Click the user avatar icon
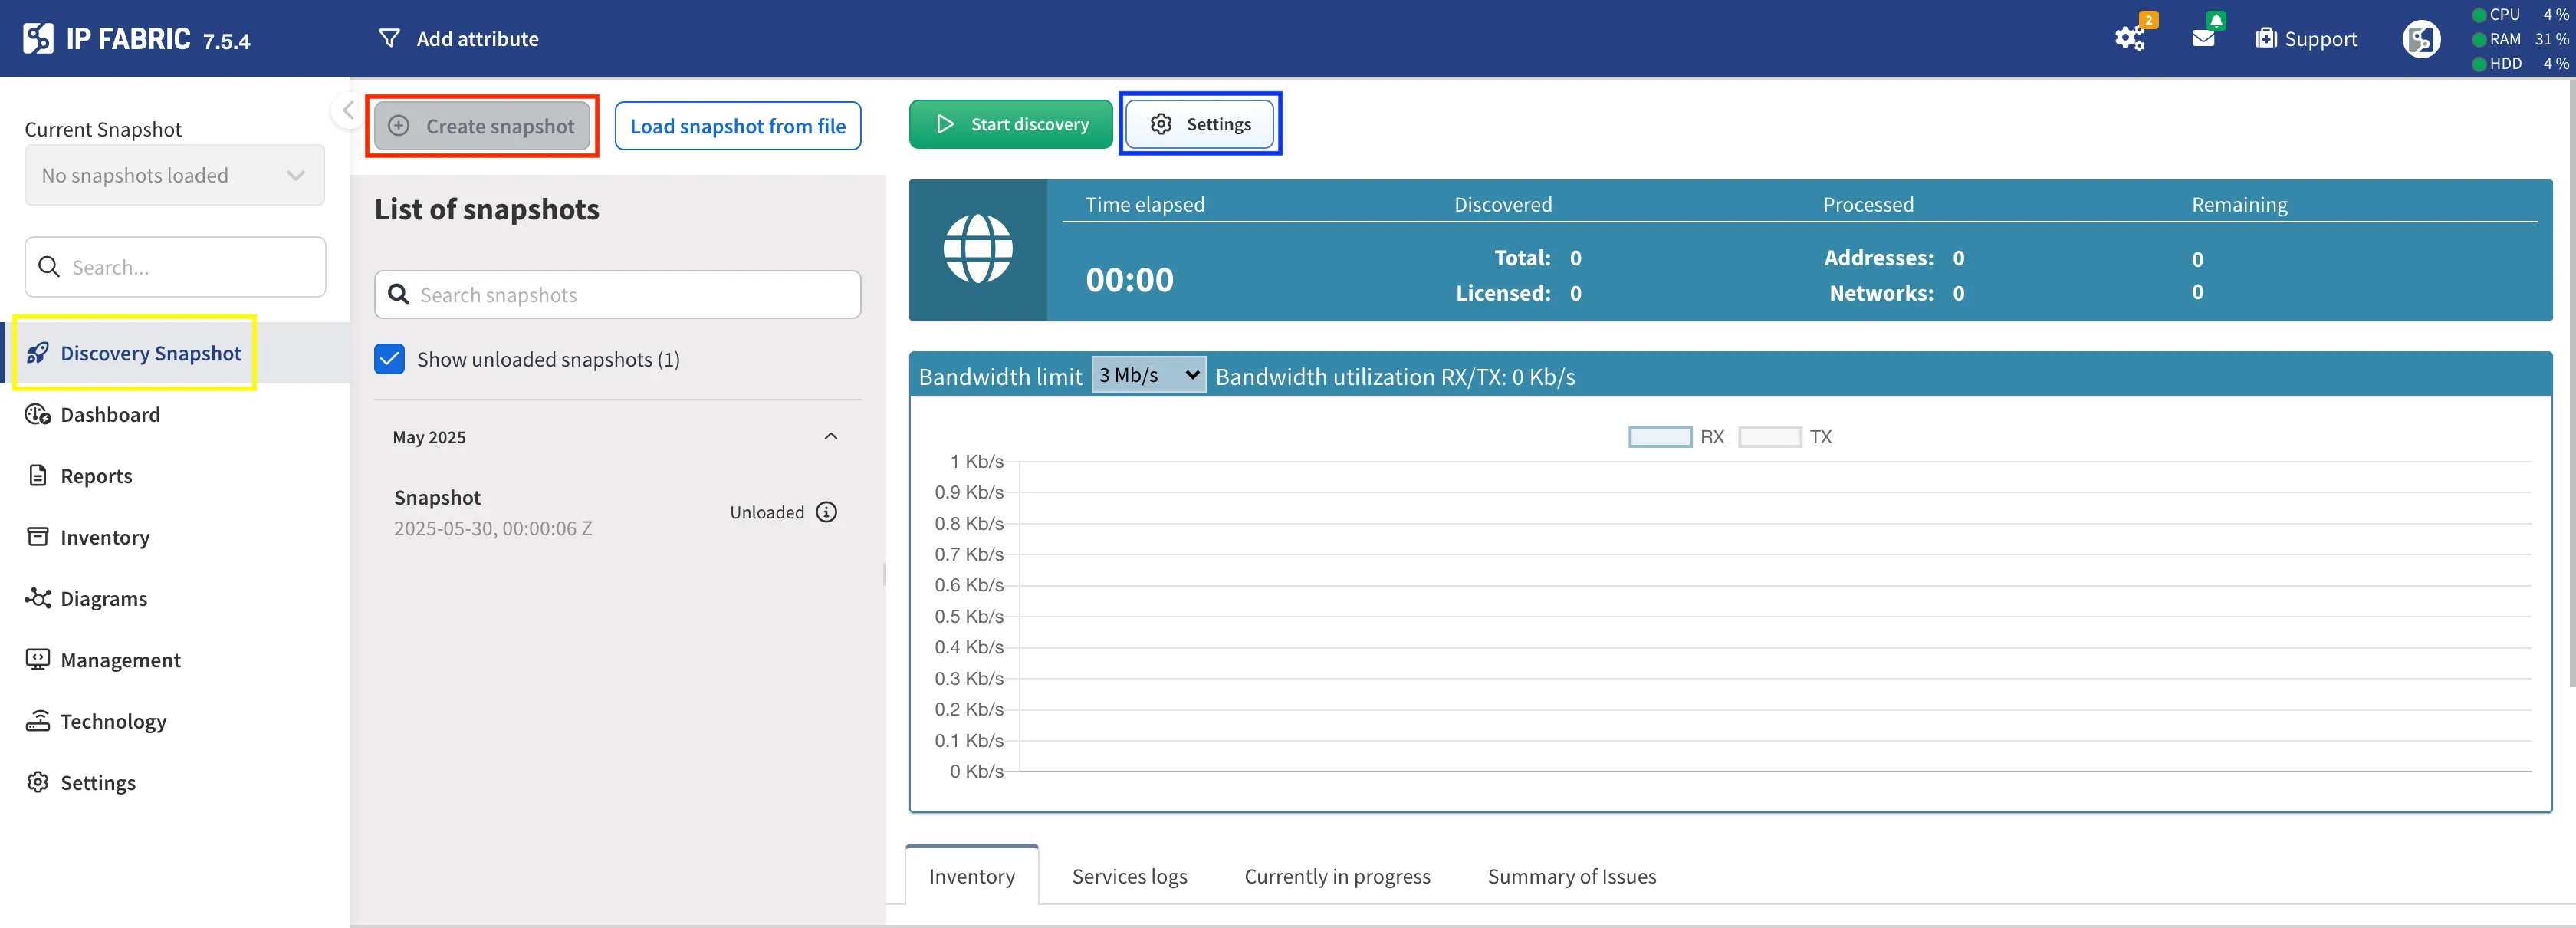This screenshot has width=2576, height=928. [2420, 39]
